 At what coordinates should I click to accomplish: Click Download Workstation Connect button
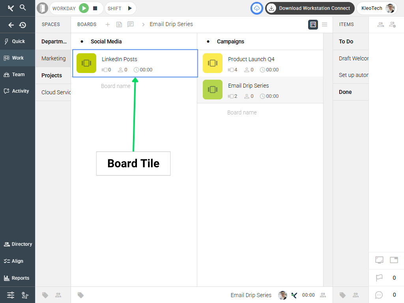click(x=310, y=8)
